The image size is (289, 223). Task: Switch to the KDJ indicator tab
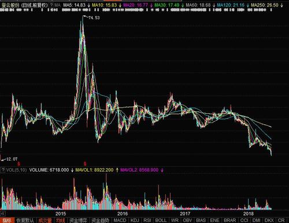(135, 220)
